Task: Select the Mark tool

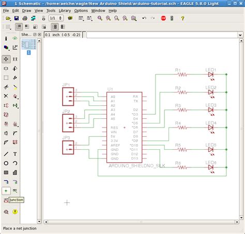Action: click(x=15, y=48)
